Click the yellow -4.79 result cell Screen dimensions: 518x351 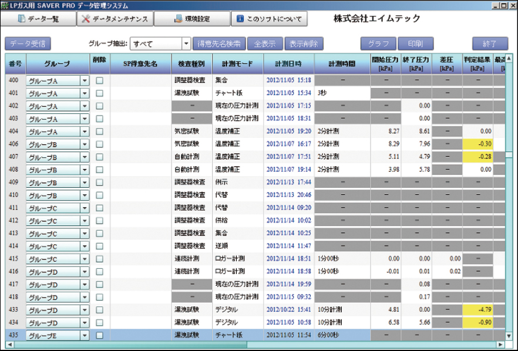click(477, 310)
